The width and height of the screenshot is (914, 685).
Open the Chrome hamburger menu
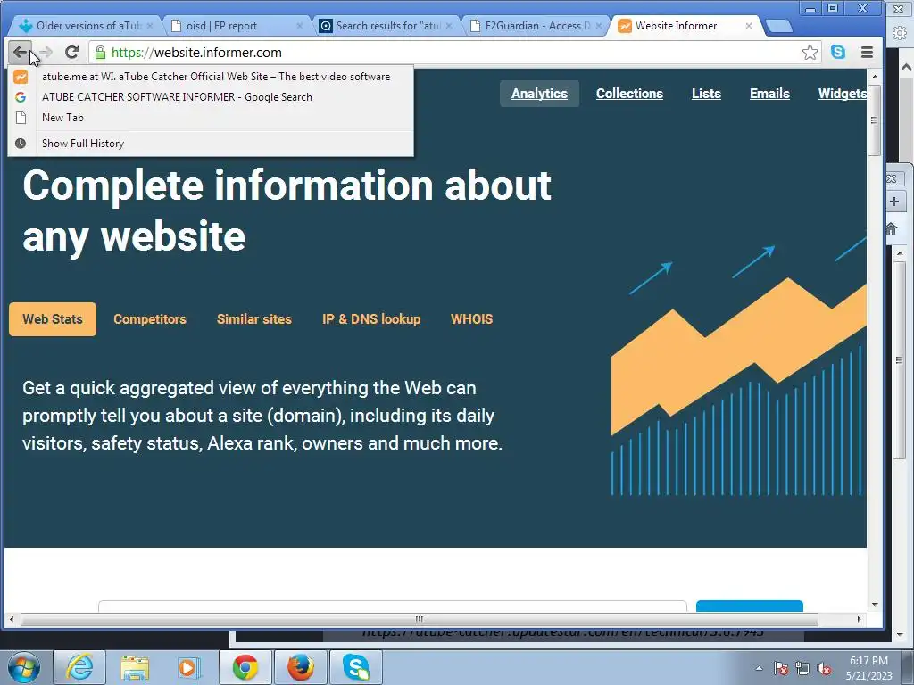867,53
